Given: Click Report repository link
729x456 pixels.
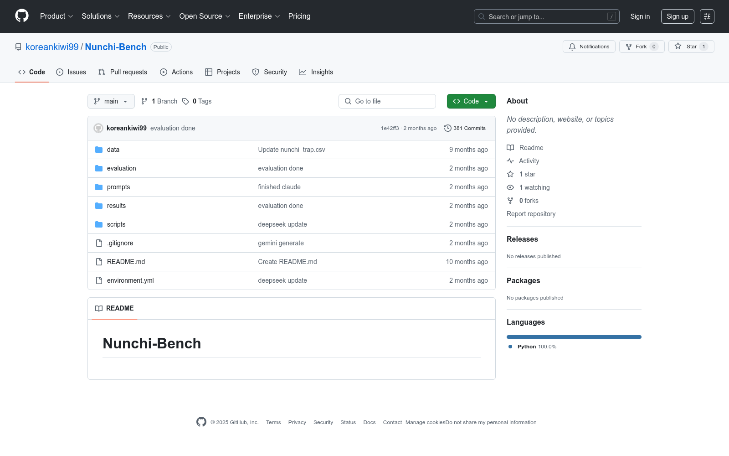Looking at the screenshot, I should (x=531, y=214).
